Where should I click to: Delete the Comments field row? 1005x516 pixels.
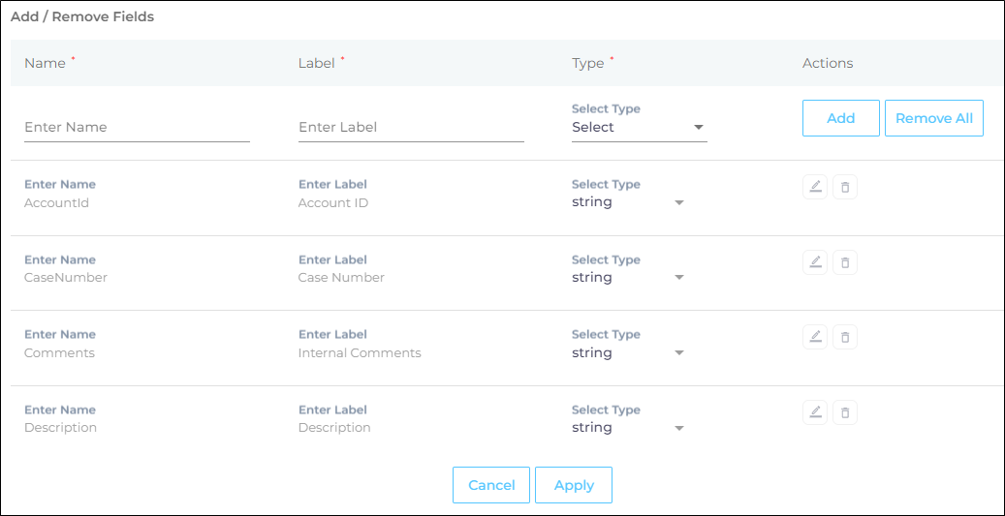[845, 337]
